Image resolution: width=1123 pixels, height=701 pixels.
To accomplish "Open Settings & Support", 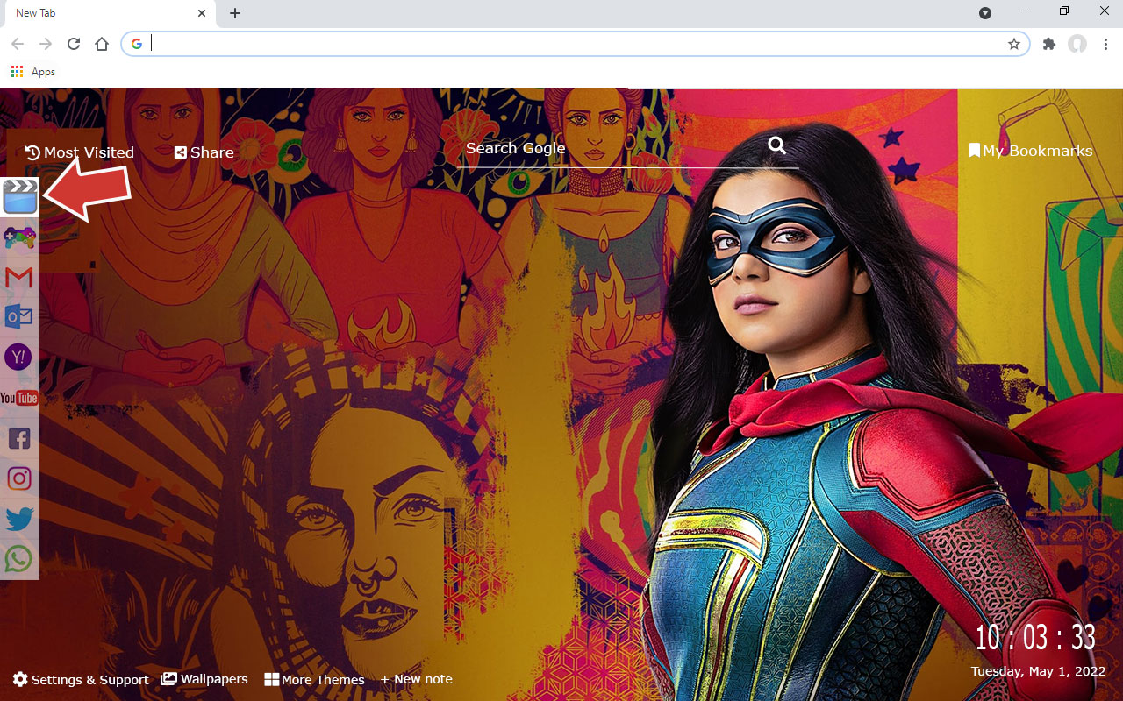I will (x=81, y=680).
